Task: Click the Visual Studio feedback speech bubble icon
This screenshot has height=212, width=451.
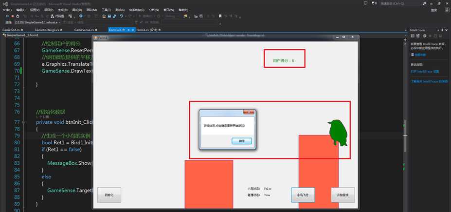Action: click(365, 3)
